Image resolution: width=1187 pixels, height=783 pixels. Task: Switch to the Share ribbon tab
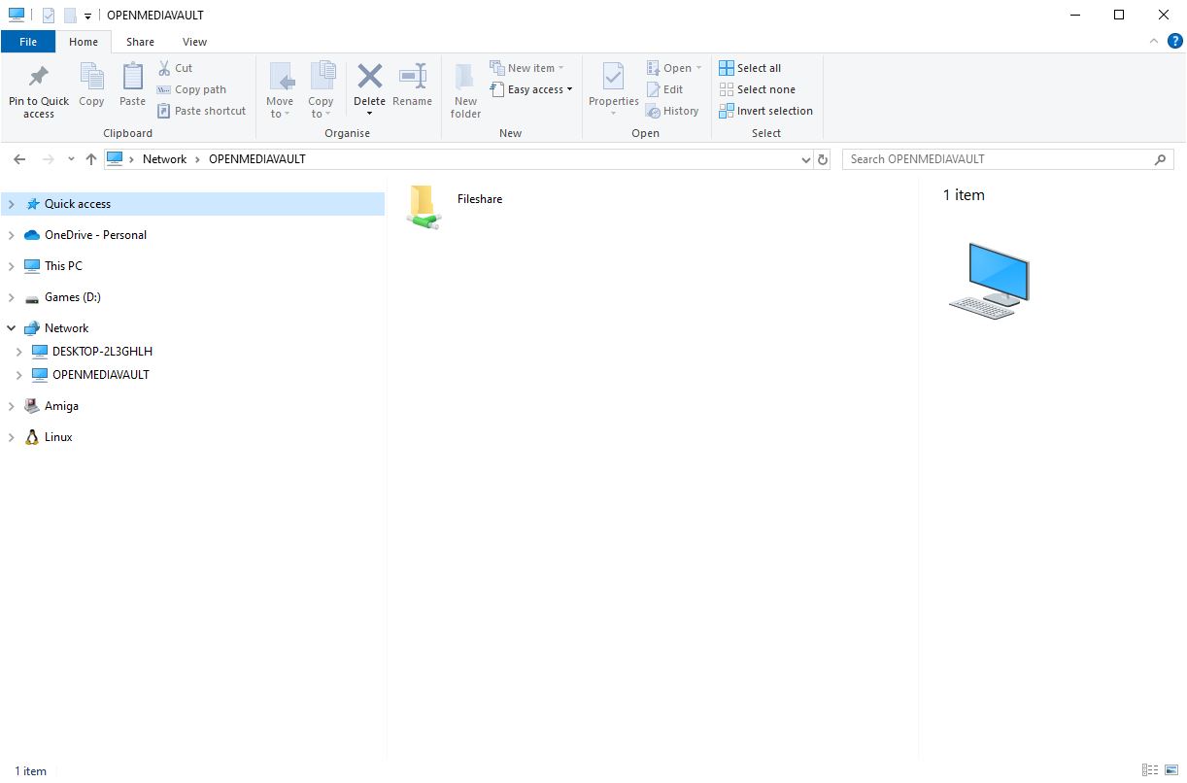coord(140,42)
